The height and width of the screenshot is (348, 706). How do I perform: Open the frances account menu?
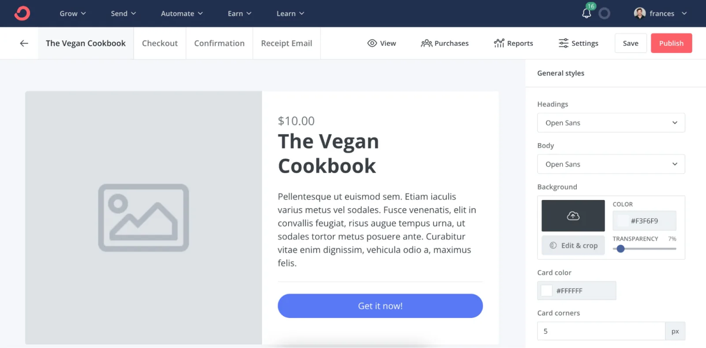[661, 13]
